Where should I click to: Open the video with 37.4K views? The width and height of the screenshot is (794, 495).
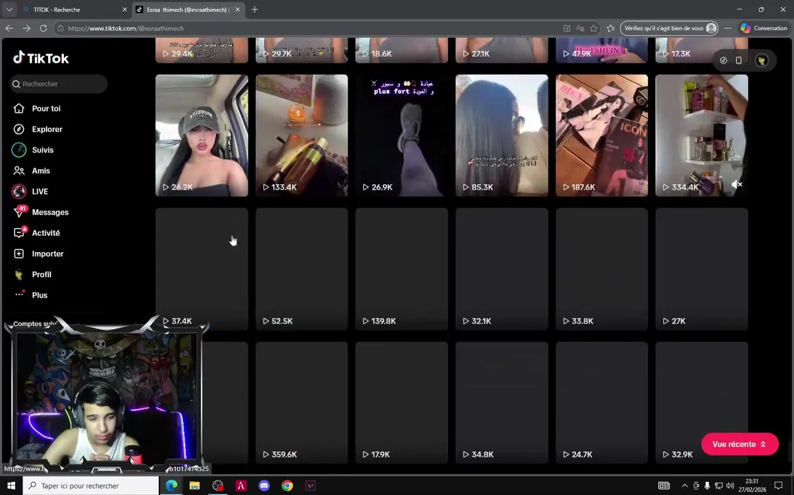[202, 269]
